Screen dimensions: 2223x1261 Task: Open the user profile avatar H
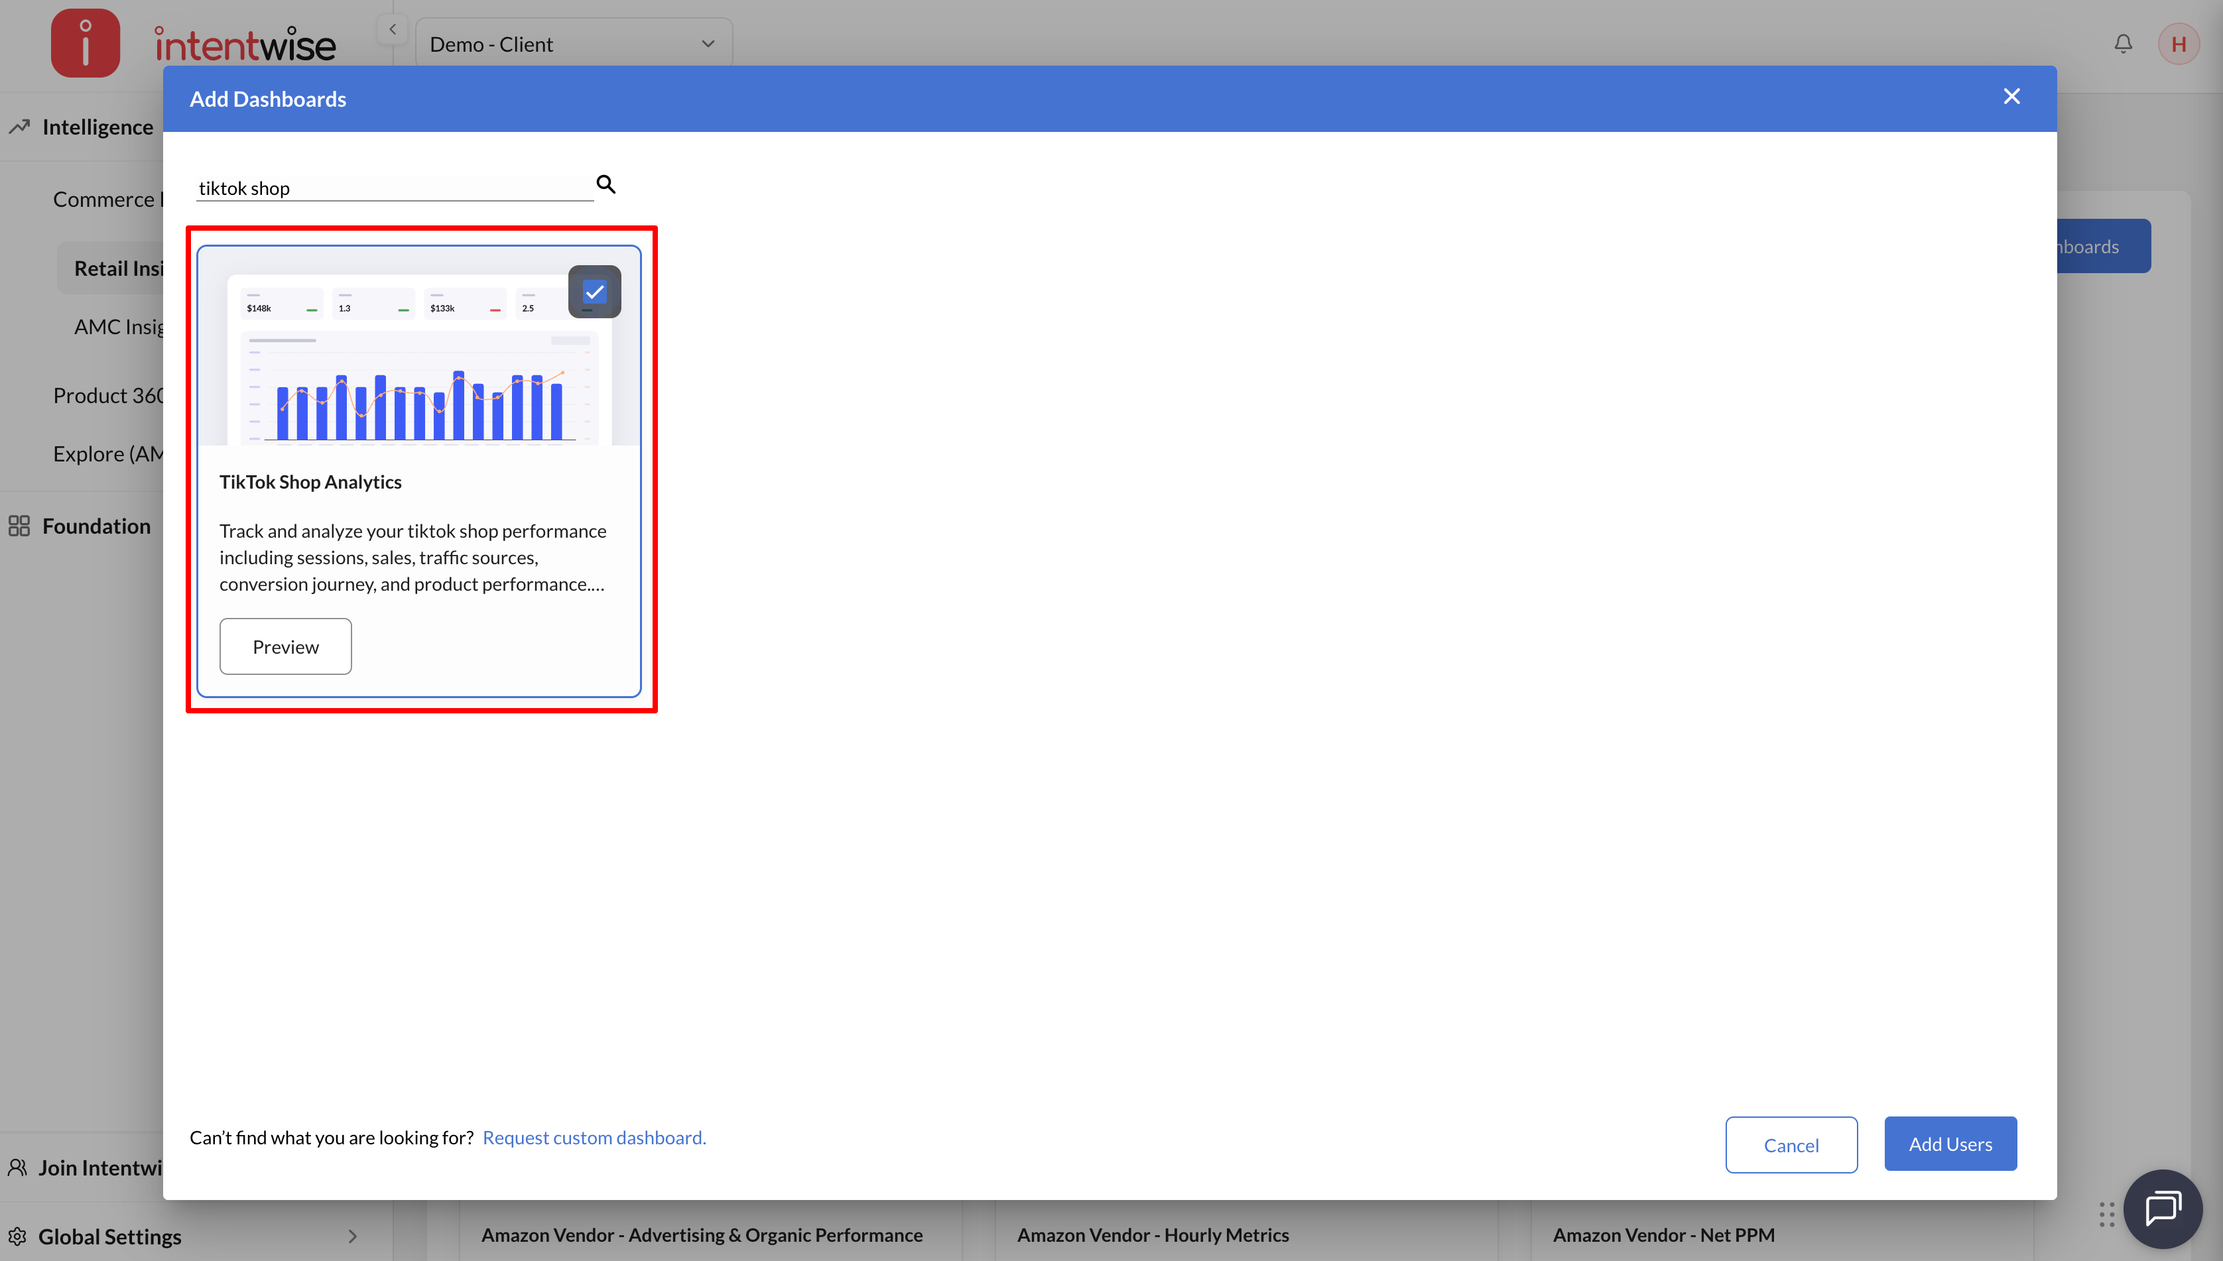point(2178,43)
